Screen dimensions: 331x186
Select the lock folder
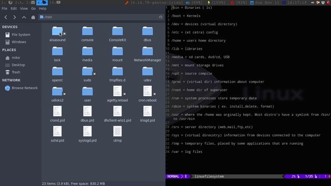pyautogui.click(x=57, y=54)
